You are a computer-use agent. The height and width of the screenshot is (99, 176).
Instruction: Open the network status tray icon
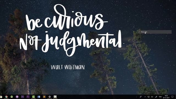[x=148, y=97]
